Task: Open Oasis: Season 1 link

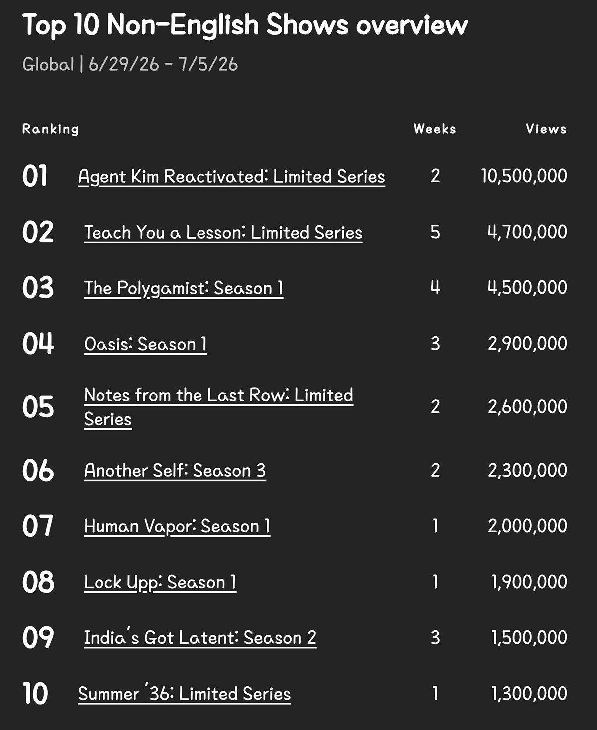Action: (145, 344)
